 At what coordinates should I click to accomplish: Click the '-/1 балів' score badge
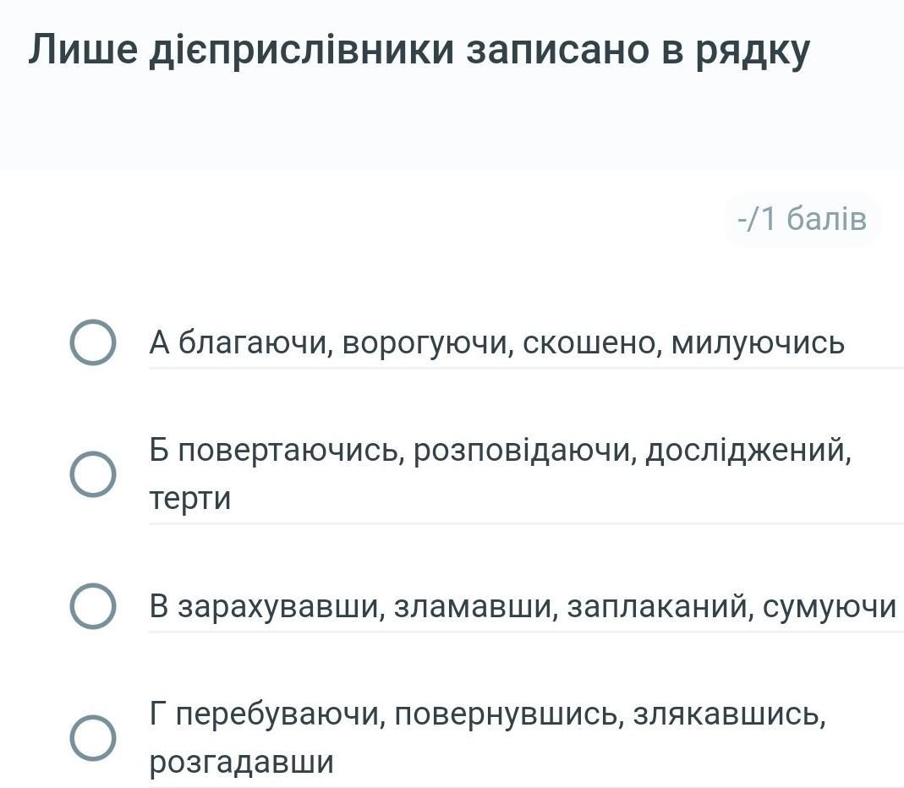click(802, 220)
